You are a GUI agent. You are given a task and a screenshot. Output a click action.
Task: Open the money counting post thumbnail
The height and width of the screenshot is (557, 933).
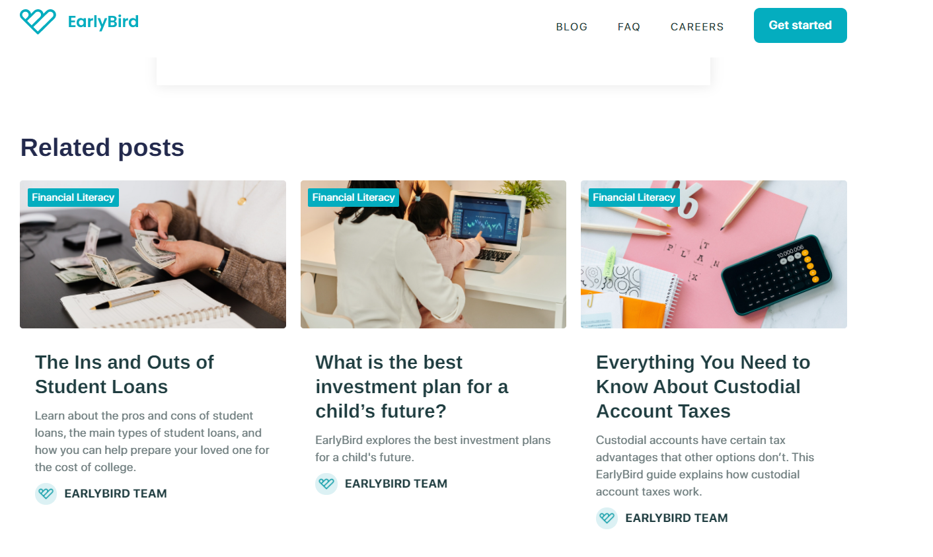(153, 254)
